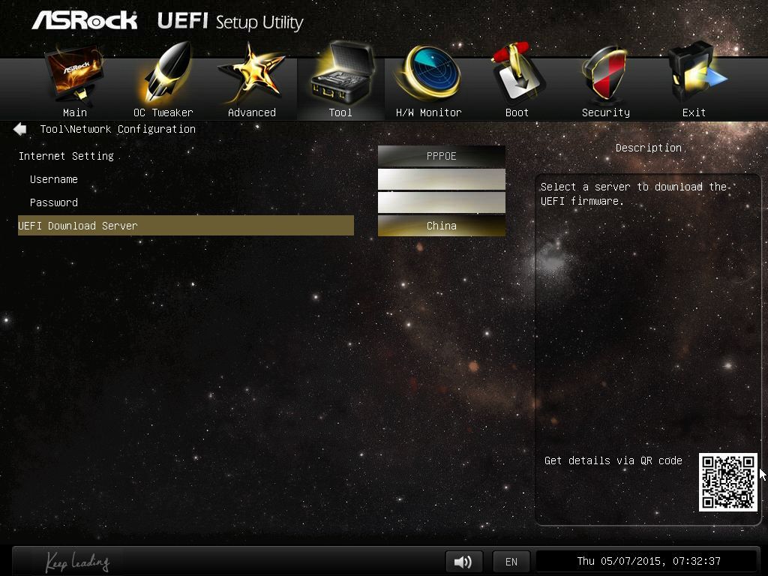Go back using the arrow icon
Screen dimensions: 768x576
20,129
